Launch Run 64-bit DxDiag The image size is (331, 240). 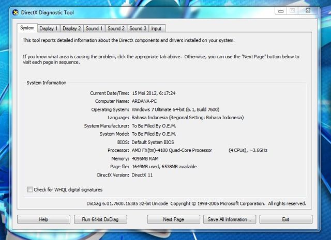[100, 219]
